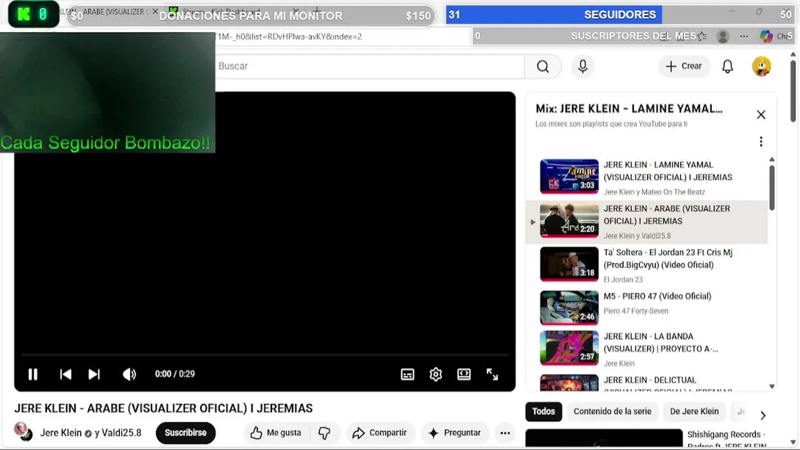Open Jere Klein channel avatar
Image resolution: width=800 pixels, height=450 pixels.
pos(23,432)
